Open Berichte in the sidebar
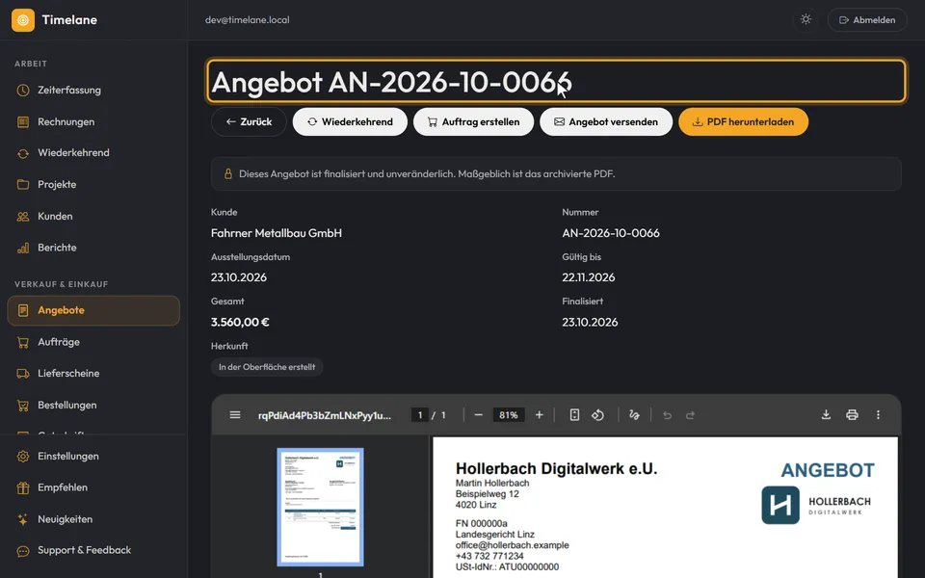 pyautogui.click(x=93, y=248)
